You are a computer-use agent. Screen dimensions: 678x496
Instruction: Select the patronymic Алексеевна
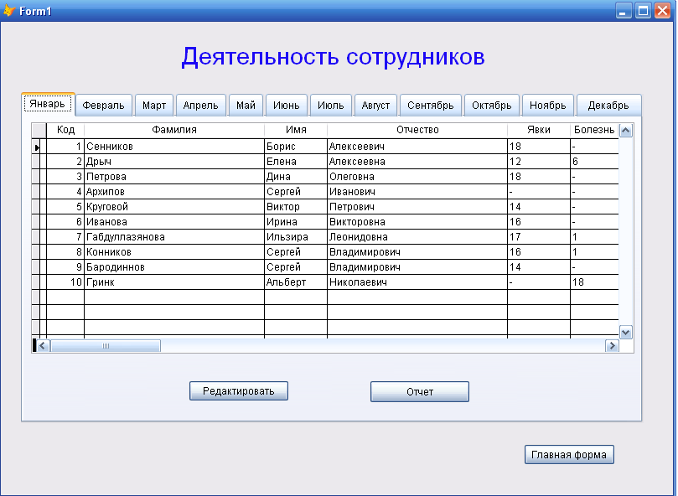coord(417,162)
